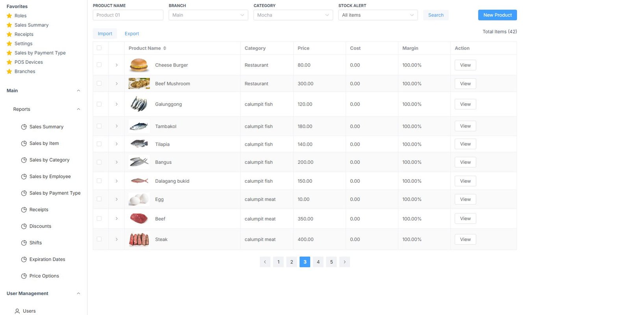This screenshot has height=315, width=630.
Task: Open the Stock Alert dropdown
Action: (x=378, y=15)
